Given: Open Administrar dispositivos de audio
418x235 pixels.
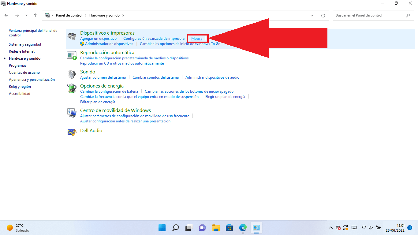Looking at the screenshot, I should (212, 77).
